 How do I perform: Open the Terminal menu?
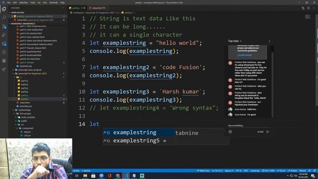click(53, 2)
